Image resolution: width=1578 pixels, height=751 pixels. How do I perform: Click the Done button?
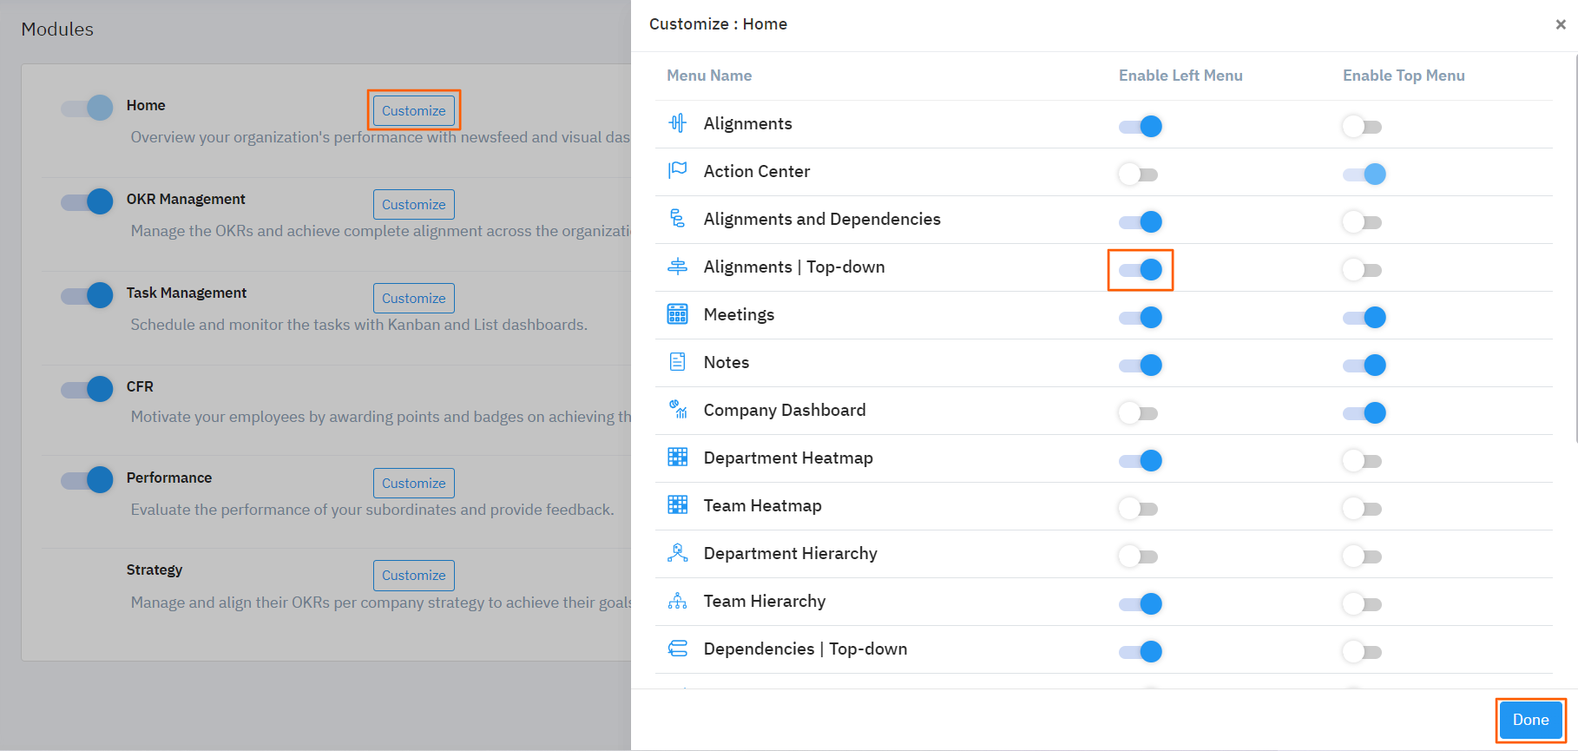click(1529, 720)
